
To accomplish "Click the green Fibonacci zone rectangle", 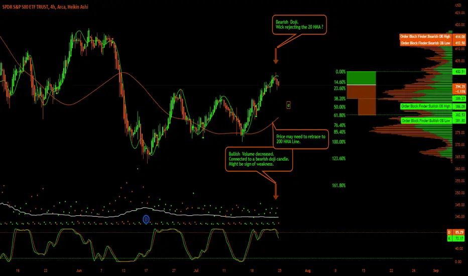I will coord(361,78).
